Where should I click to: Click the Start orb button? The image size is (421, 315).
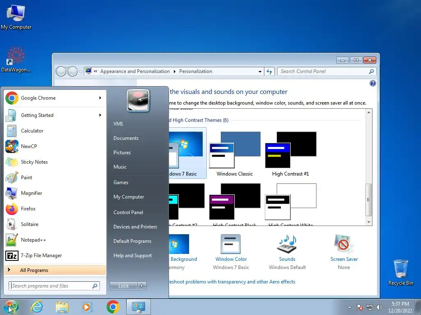(x=11, y=307)
